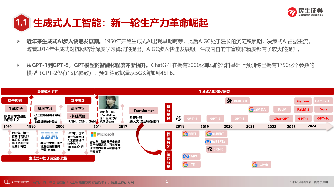Click the 生成式AI快速发展期 header bar
This screenshot has width=334, height=187.
[x=214, y=91]
